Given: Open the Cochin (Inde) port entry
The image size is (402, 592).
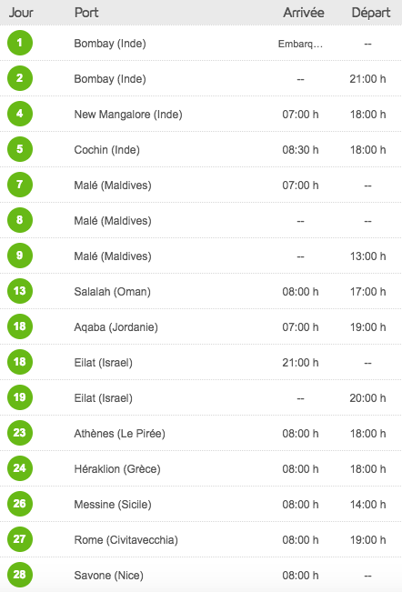Looking at the screenshot, I should (x=106, y=150).
